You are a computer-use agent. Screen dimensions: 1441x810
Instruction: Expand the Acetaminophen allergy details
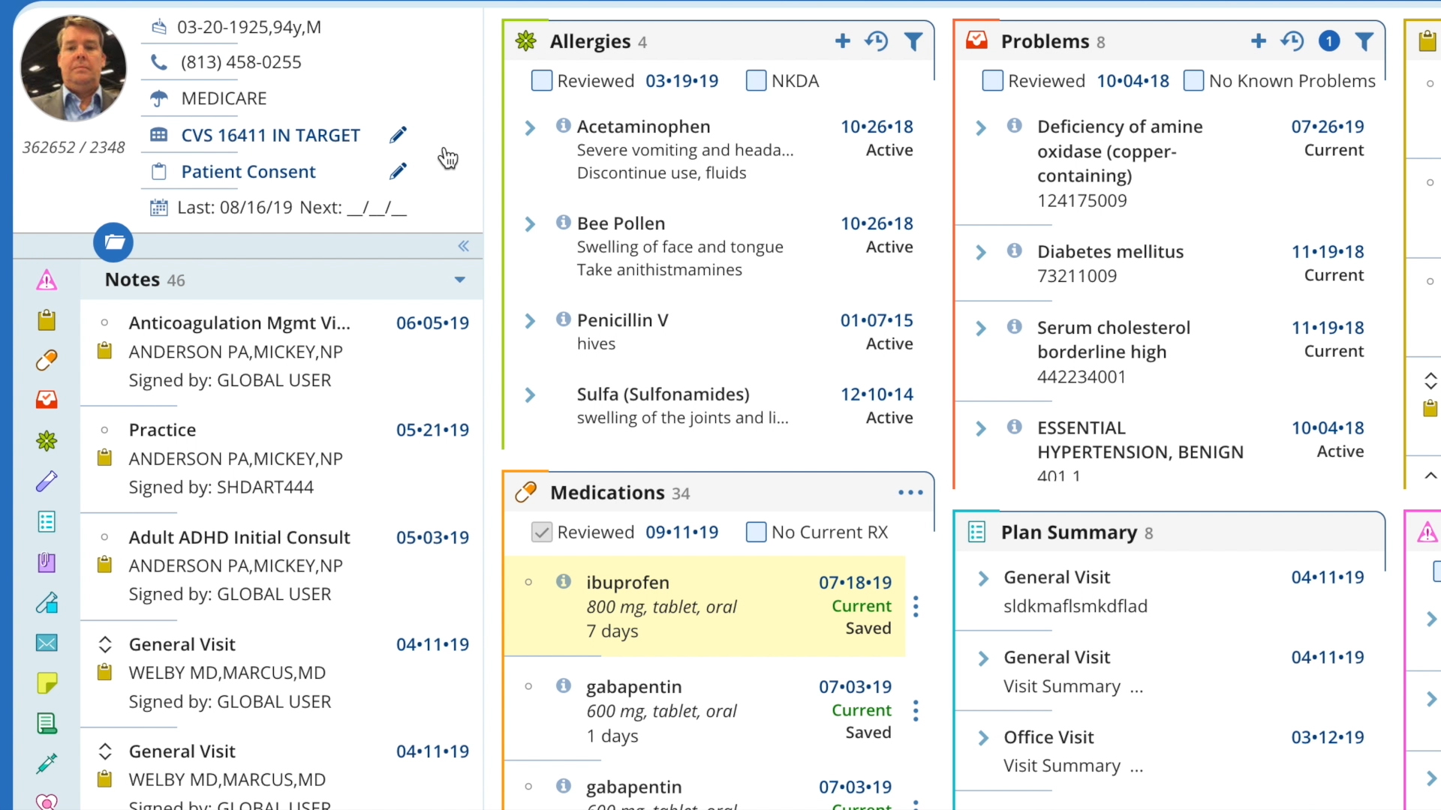530,127
